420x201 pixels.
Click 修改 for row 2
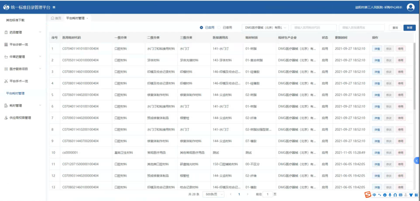tap(388, 60)
